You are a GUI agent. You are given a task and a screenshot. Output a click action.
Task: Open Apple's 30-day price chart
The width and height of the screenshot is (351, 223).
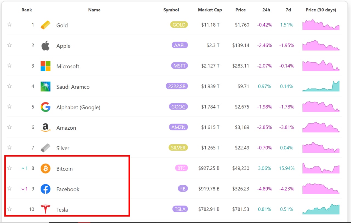pos(321,45)
